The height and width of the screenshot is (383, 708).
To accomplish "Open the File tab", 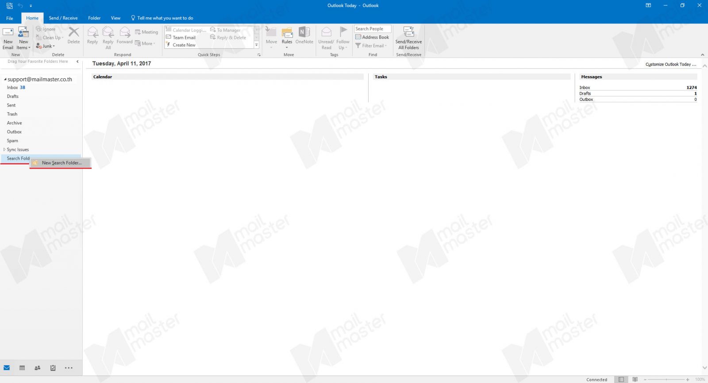I will (10, 18).
